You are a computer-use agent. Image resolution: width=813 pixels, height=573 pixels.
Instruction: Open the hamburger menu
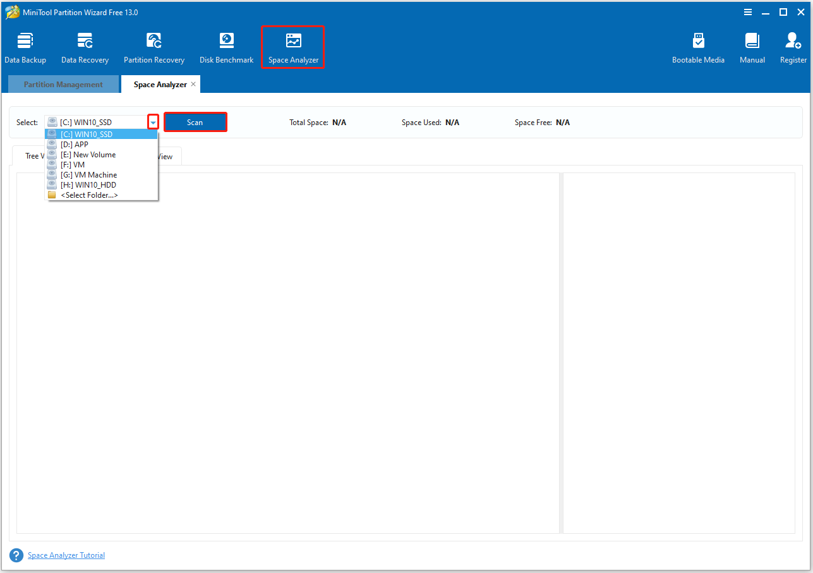[747, 12]
